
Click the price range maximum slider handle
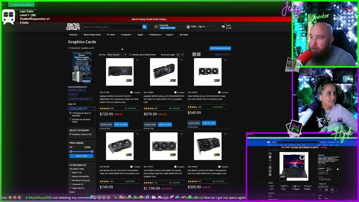click(92, 151)
